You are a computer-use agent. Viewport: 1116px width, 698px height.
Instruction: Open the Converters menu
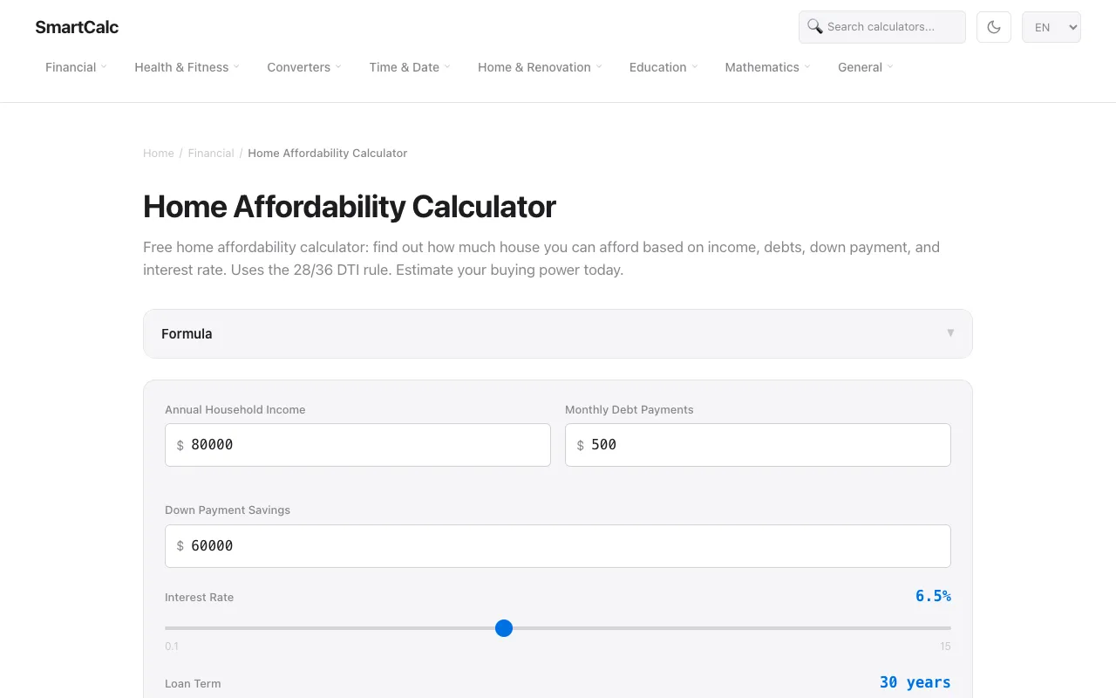[x=304, y=67]
